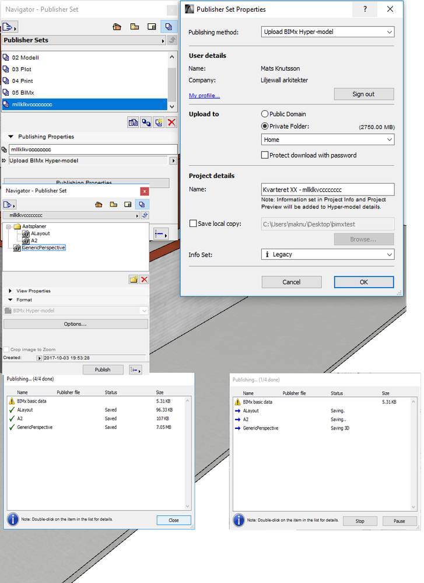Close the finished publishing dialog
Image resolution: width=424 pixels, height=583 pixels.
click(174, 520)
